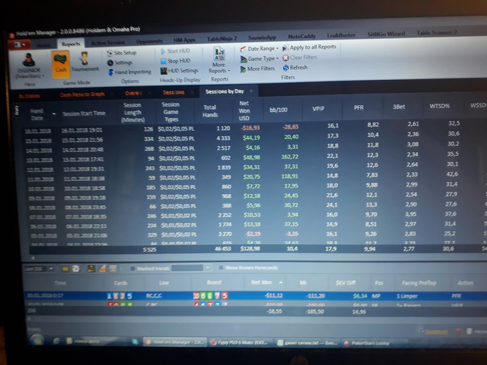
Task: Switch to Overall report tab
Action: (134, 92)
